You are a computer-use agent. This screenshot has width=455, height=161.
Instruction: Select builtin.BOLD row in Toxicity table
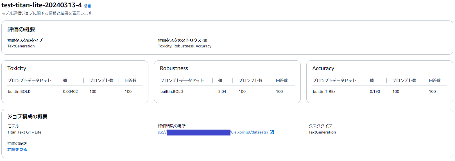point(19,91)
